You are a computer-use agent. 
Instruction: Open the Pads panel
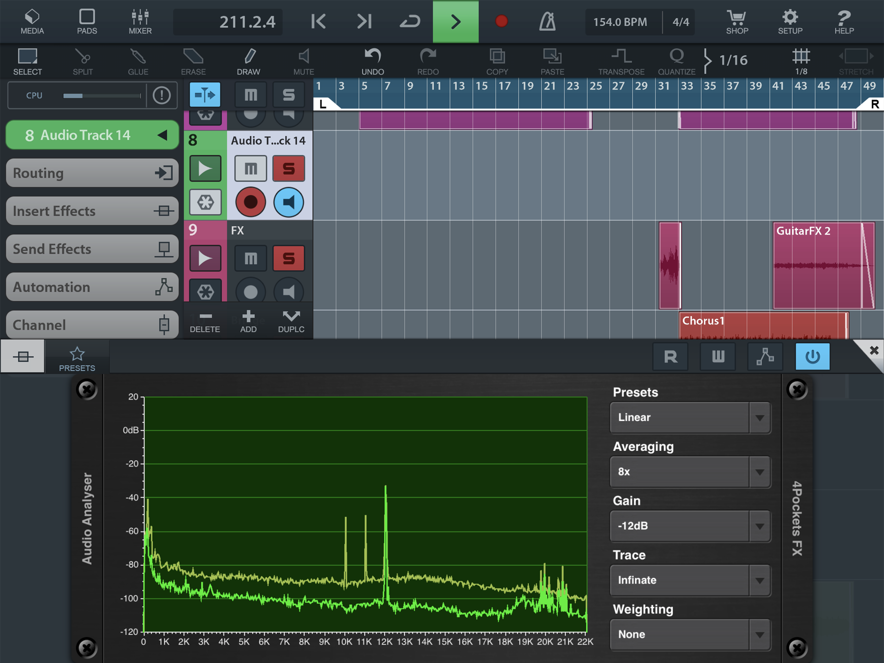(x=87, y=22)
